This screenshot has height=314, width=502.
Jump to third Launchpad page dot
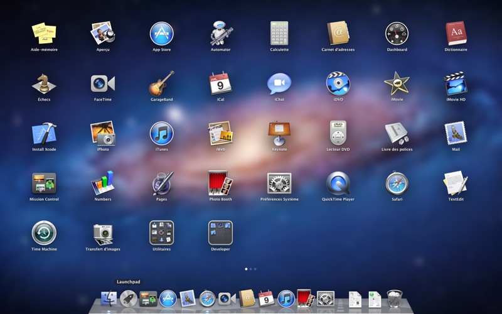point(255,269)
